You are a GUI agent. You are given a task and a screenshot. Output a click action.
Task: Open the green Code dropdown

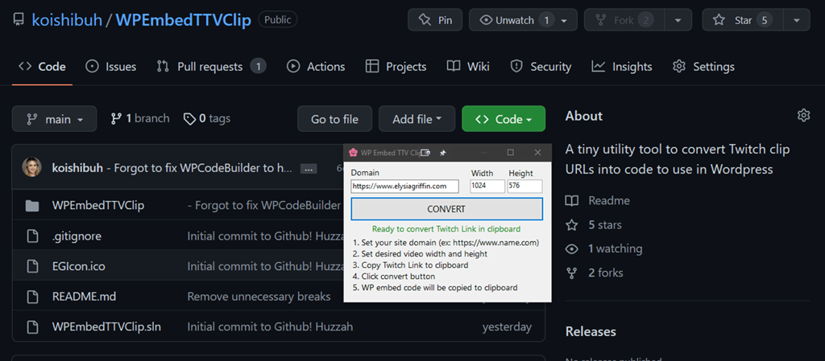504,119
